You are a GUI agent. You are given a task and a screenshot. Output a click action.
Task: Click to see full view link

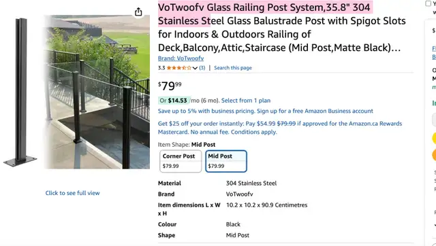coord(73,193)
